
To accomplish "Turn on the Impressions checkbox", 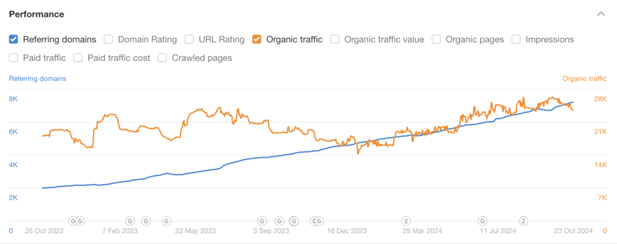I will (x=516, y=39).
